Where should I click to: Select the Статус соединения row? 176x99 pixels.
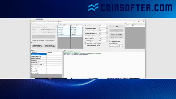(46, 67)
